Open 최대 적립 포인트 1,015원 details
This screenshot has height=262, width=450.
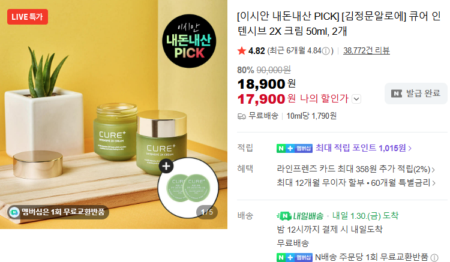click(364, 148)
